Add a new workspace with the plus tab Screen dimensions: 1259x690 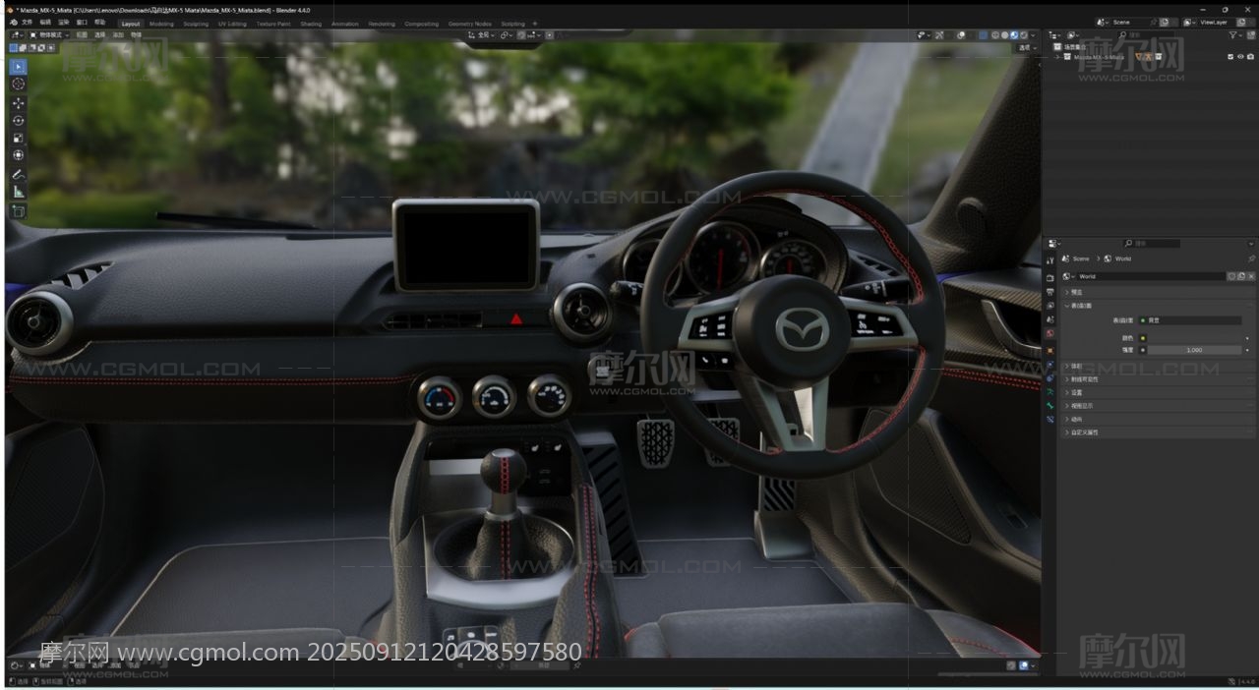pyautogui.click(x=535, y=23)
